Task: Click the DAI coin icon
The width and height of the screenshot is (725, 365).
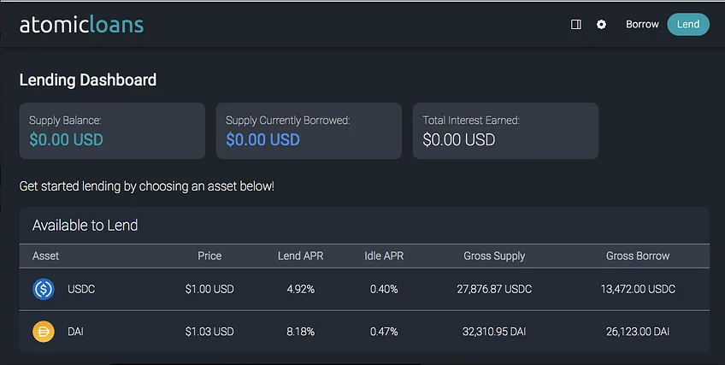Action: tap(44, 332)
